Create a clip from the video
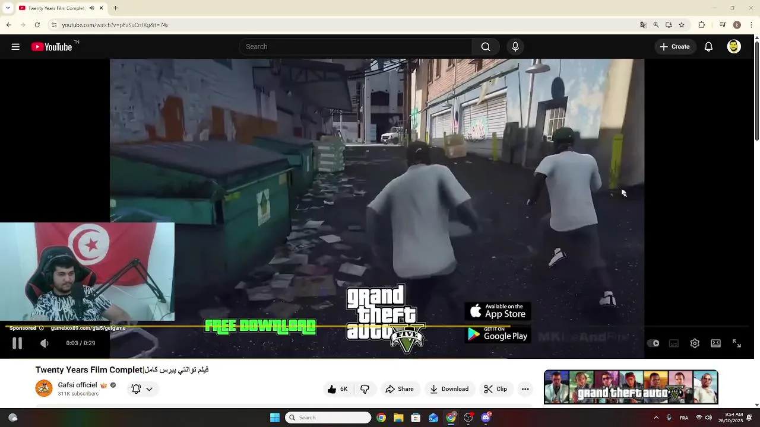 click(x=495, y=389)
